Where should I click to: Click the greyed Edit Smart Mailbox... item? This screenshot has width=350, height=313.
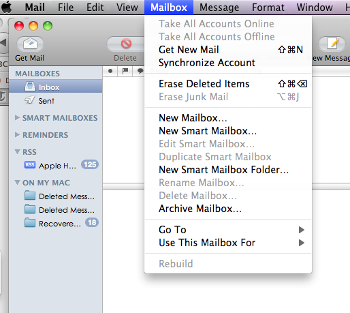(228, 144)
